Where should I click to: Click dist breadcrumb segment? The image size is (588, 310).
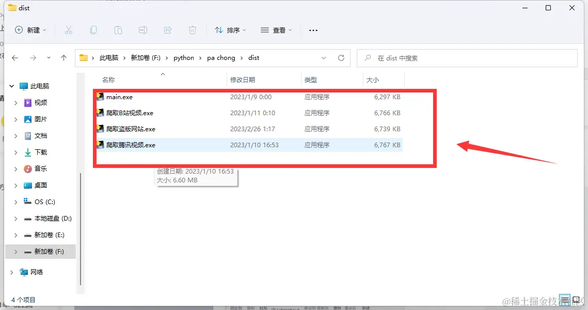click(x=253, y=58)
